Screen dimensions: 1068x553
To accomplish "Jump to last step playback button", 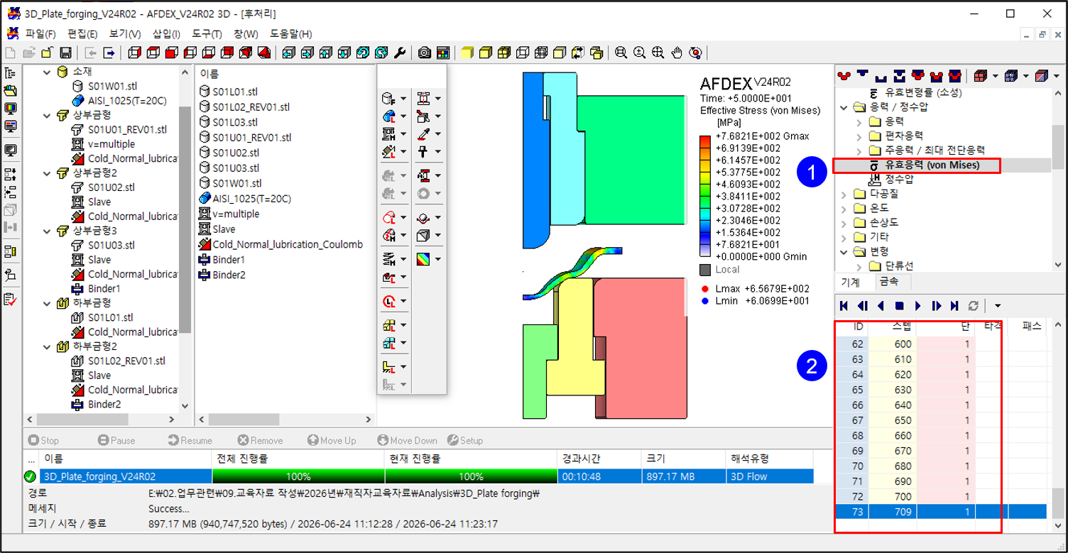I will tap(955, 306).
